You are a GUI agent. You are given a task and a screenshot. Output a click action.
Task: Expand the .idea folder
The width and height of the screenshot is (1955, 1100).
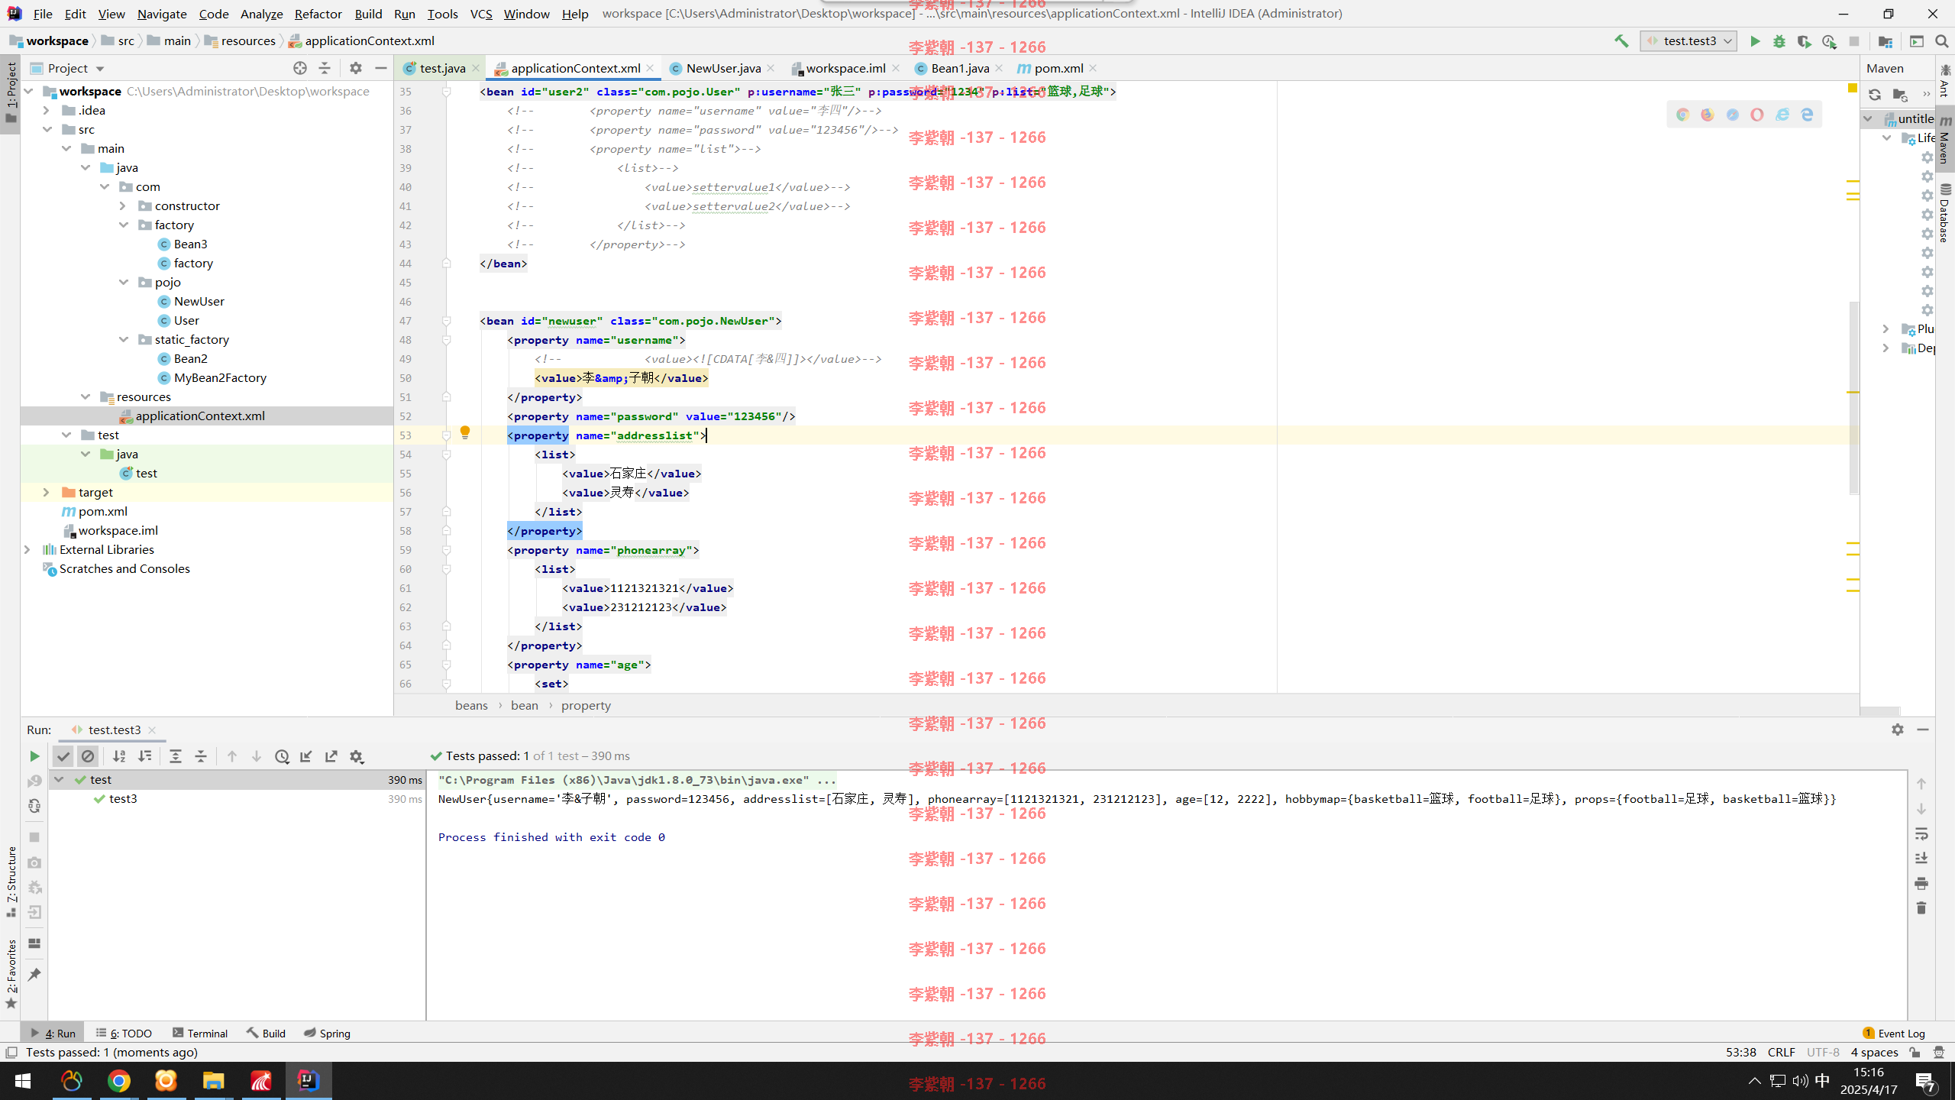tap(46, 110)
